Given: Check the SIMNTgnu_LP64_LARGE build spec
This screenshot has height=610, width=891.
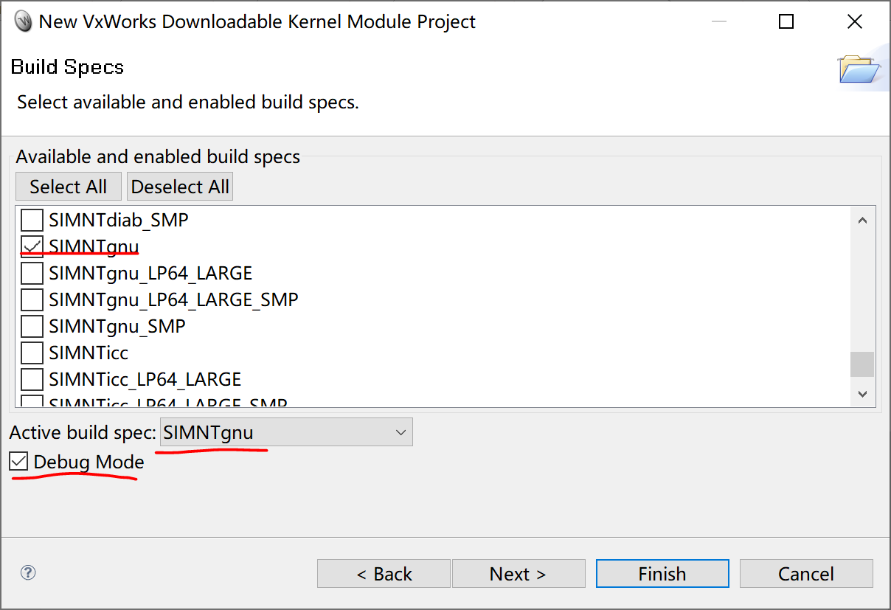Looking at the screenshot, I should (x=31, y=272).
